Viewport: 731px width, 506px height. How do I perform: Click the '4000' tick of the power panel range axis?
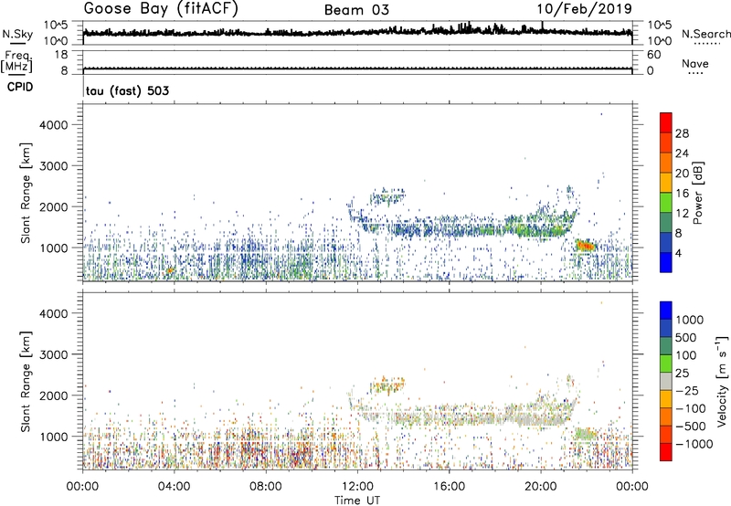[x=54, y=125]
